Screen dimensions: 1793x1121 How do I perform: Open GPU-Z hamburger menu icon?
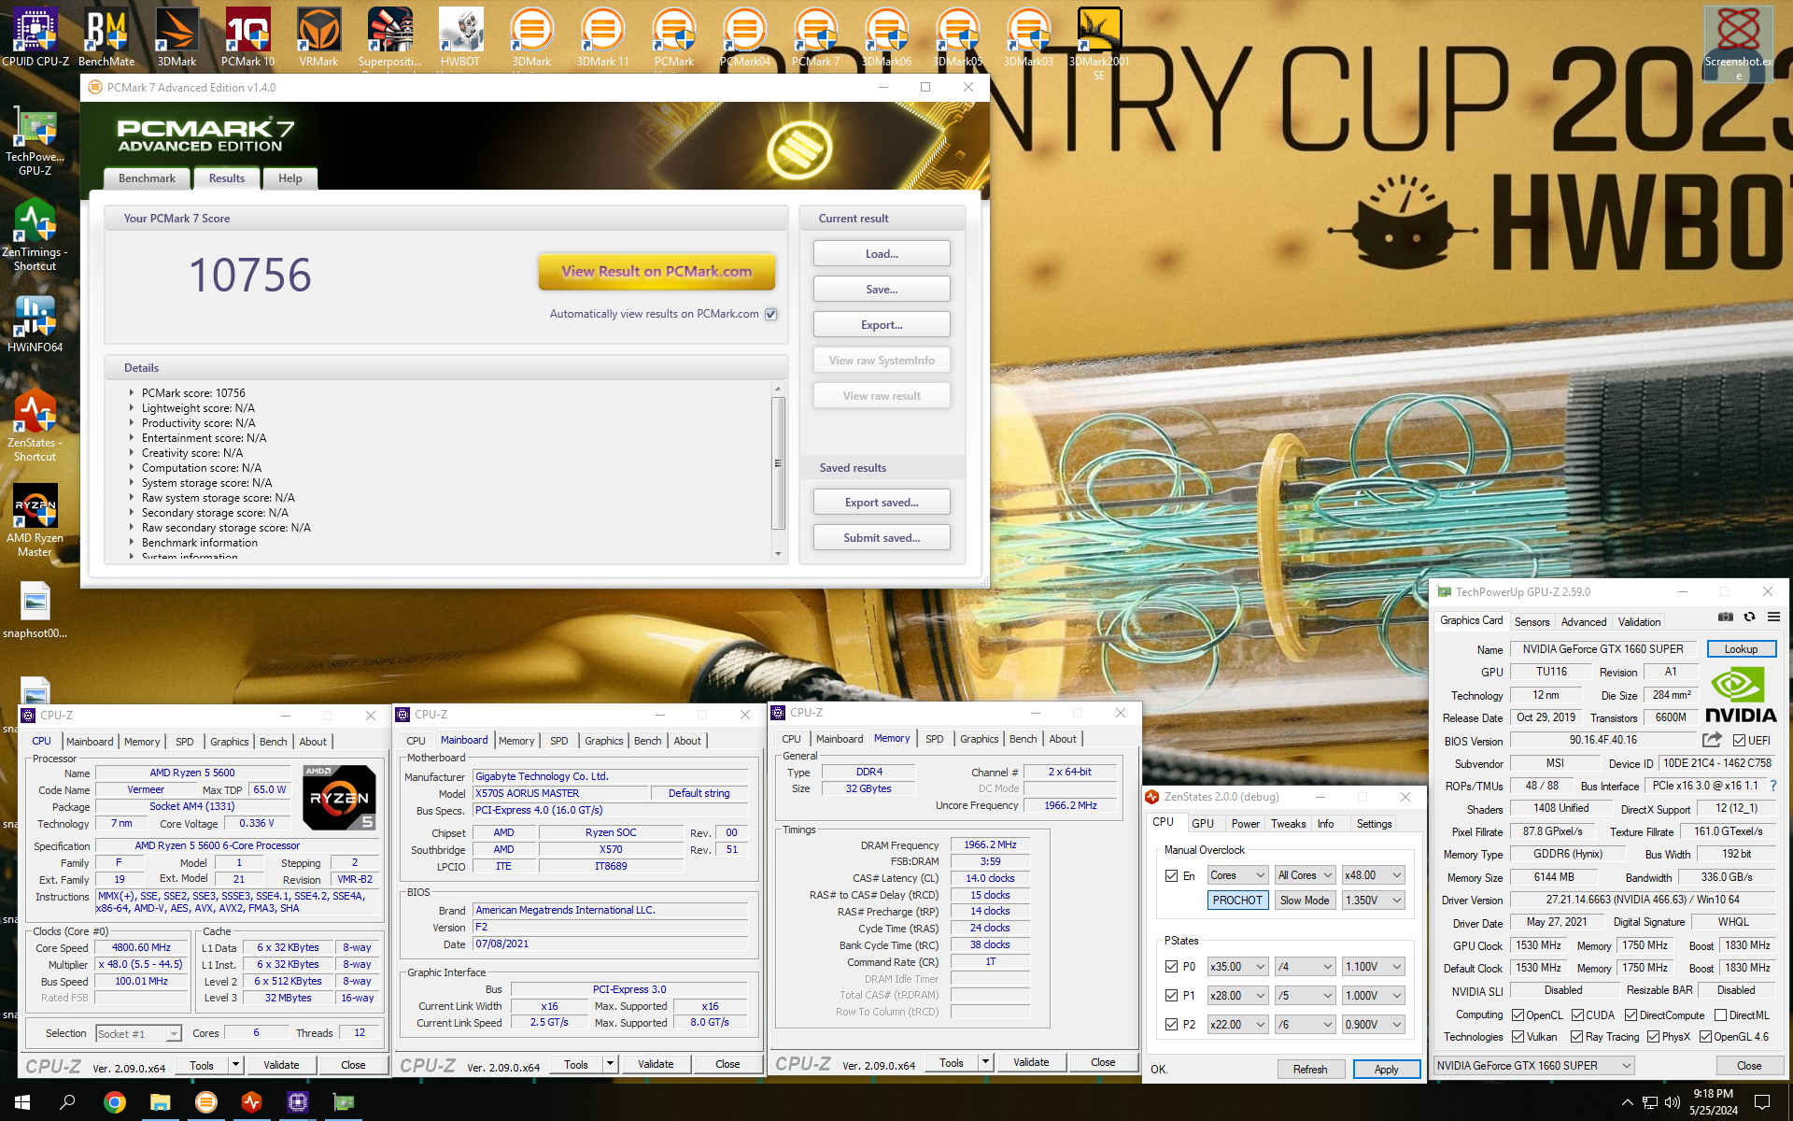pos(1773,617)
